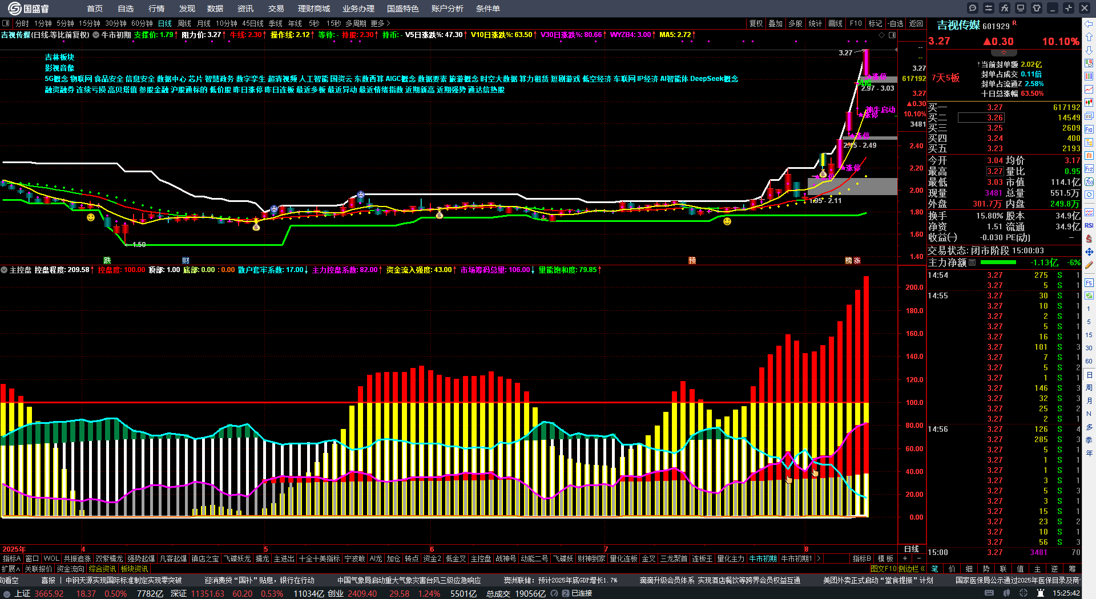Open the skin shirt theme icon
Viewport: 1096px width, 599px height.
(x=1037, y=8)
